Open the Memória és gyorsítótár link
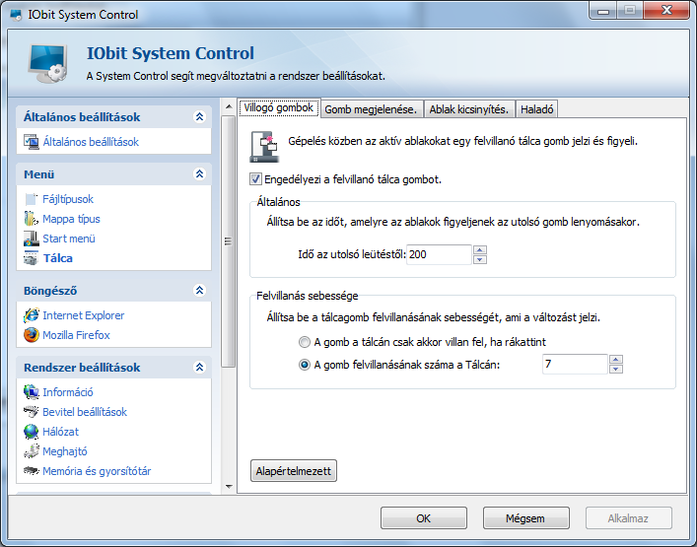Image resolution: width=697 pixels, height=547 pixels. click(97, 471)
